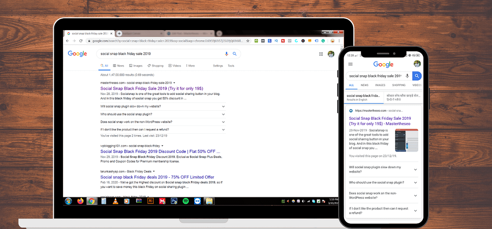The height and width of the screenshot is (229, 492).
Task: Select the Hindi results tab on phone
Action: (403, 97)
